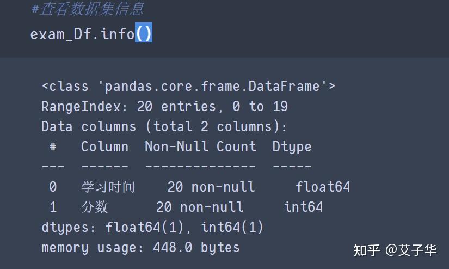The image size is (449, 269).
Task: Click 20 non-null in the 分数 row
Action: pos(200,207)
